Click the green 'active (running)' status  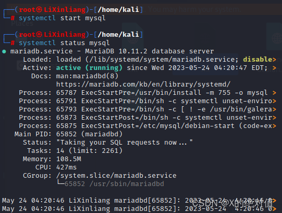(x=89, y=68)
